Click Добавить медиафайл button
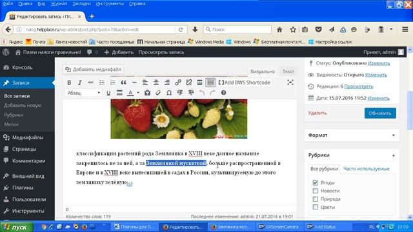413x232 pixels. tap(94, 70)
